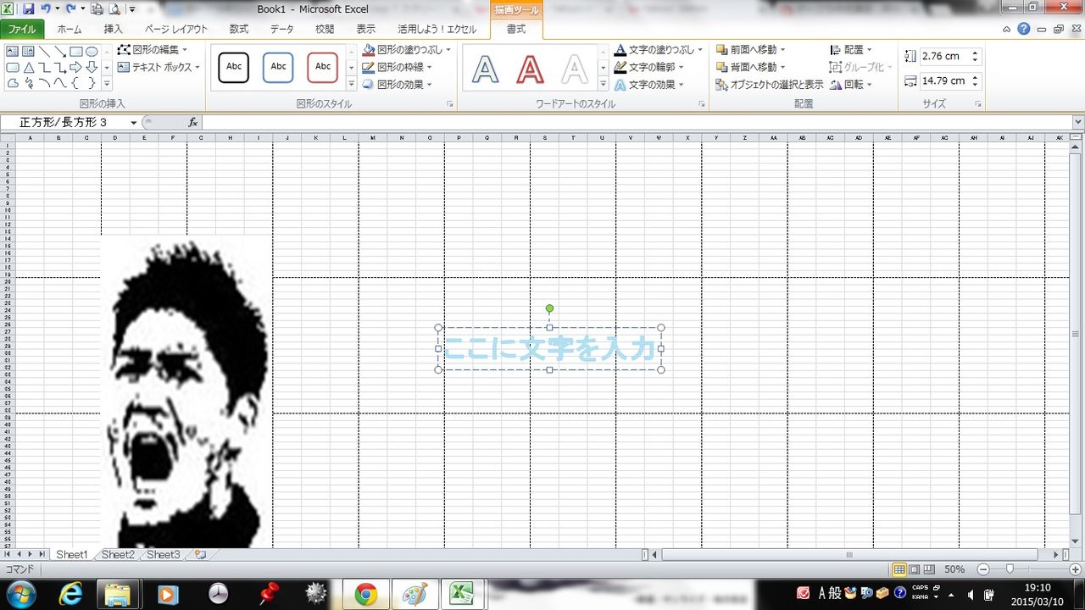This screenshot has height=610, width=1085.
Task: Apply the black outline Abc shape style
Action: pyautogui.click(x=234, y=67)
